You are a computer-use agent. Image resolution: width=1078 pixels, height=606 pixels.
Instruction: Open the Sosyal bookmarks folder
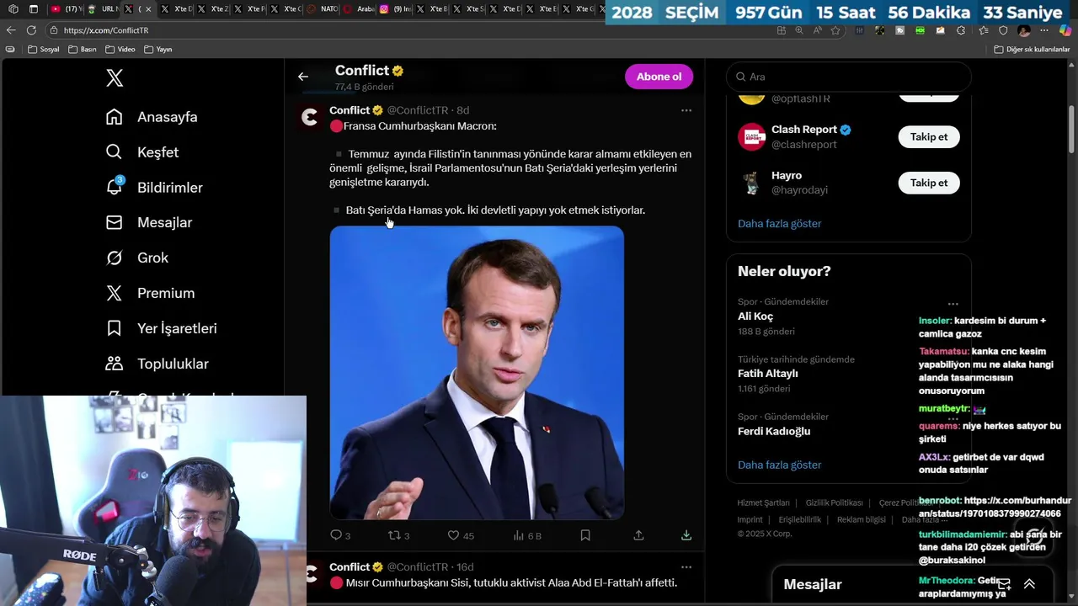[x=44, y=50]
